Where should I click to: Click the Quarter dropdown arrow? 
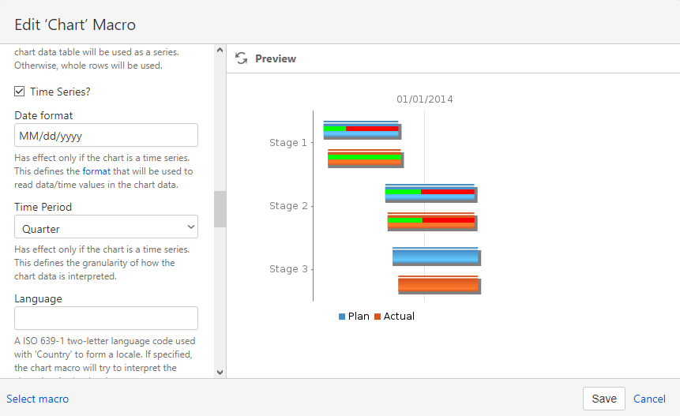pyautogui.click(x=191, y=227)
